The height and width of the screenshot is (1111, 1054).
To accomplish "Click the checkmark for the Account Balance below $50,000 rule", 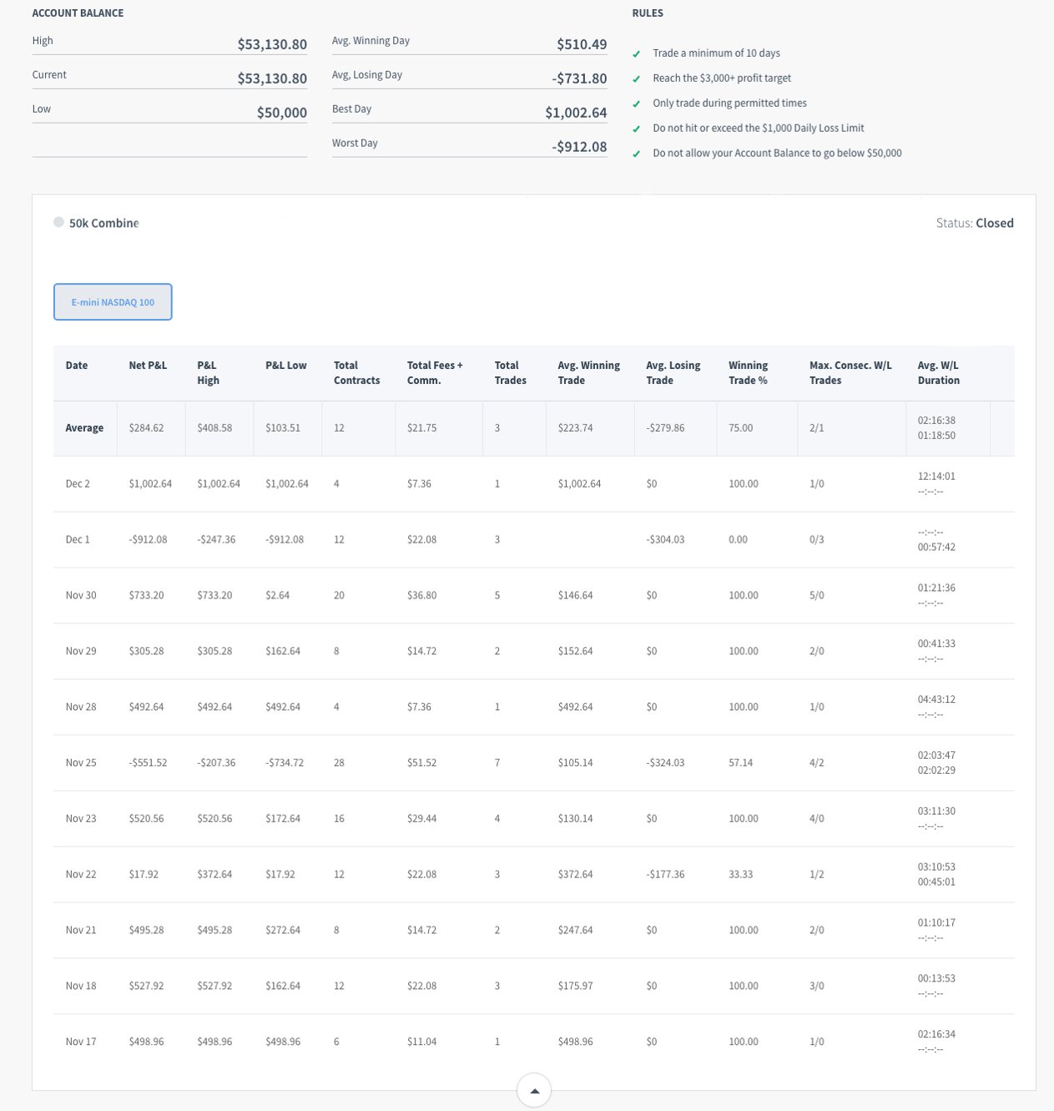I will tap(637, 154).
